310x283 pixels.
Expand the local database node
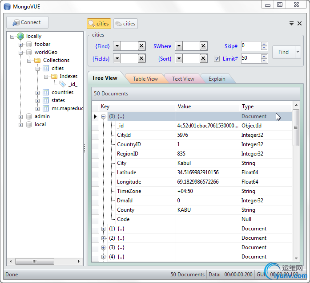(20, 125)
